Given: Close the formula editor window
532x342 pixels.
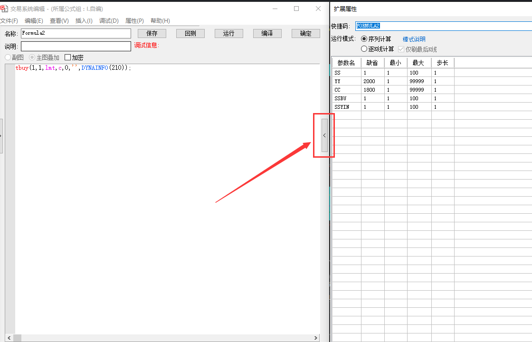Looking at the screenshot, I should pos(318,9).
